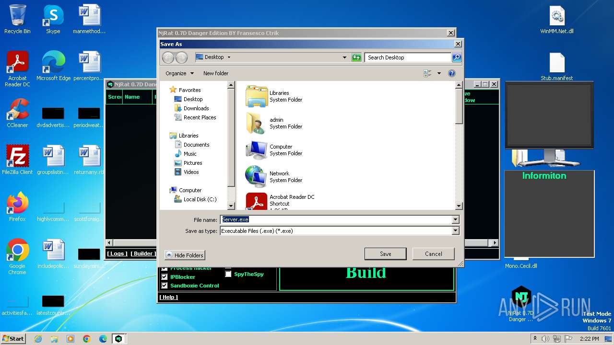This screenshot has height=345, width=614.
Task: Collapse folders with Hide Folders button
Action: coord(185,255)
